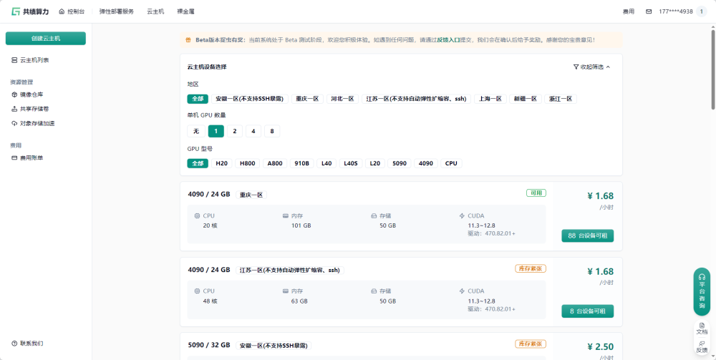Image resolution: width=716 pixels, height=360 pixels.
Task: Choose 2 GPUs per machine
Action: point(235,132)
